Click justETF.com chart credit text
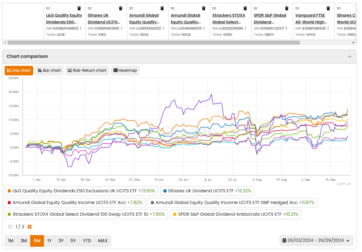 pyautogui.click(x=344, y=184)
